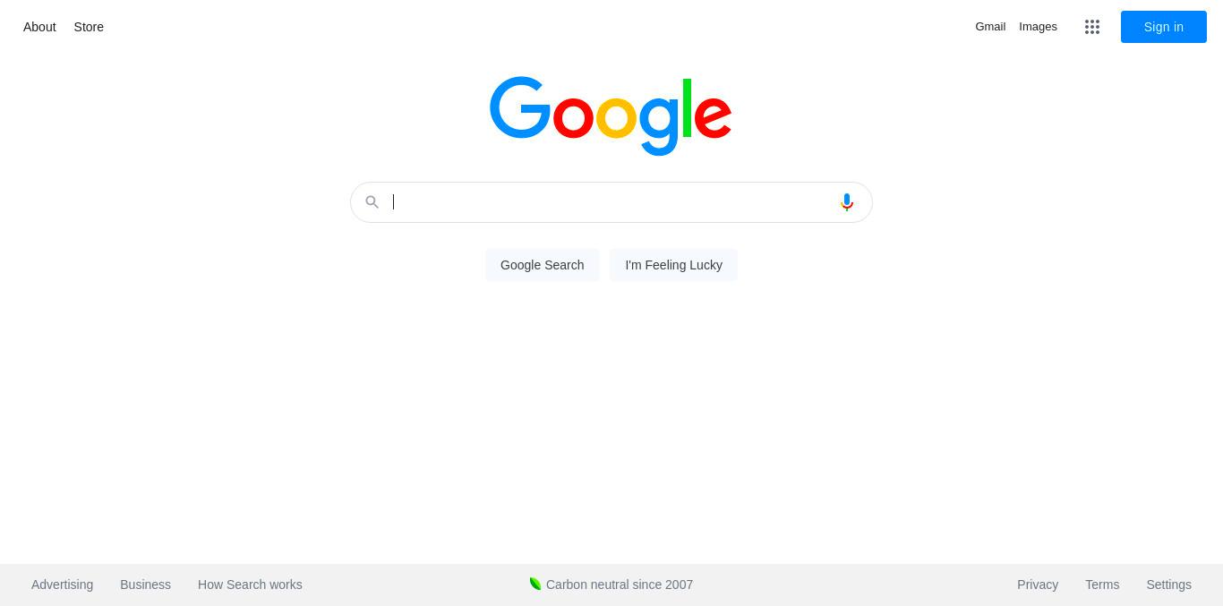1223x606 pixels.
Task: Click the voice search microphone icon
Action: (847, 202)
